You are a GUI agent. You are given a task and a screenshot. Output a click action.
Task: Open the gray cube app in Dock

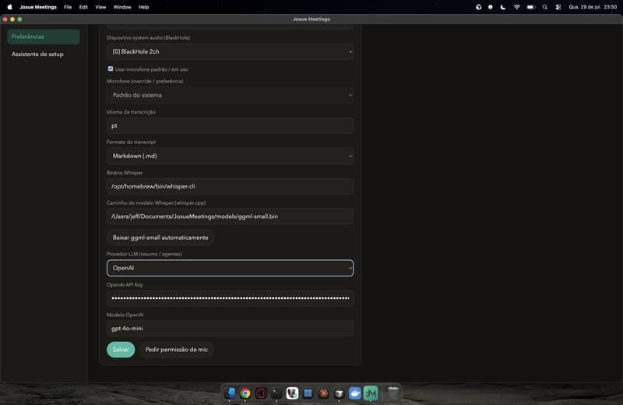click(340, 393)
